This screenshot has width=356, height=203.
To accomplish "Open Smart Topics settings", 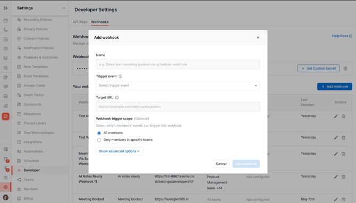I will (x=33, y=95).
